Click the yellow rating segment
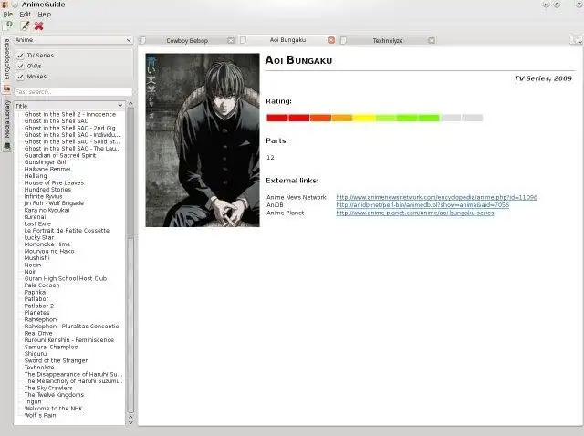 (364, 118)
